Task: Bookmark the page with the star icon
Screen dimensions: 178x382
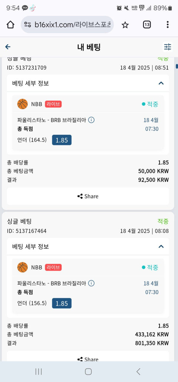Action: pyautogui.click(x=125, y=25)
